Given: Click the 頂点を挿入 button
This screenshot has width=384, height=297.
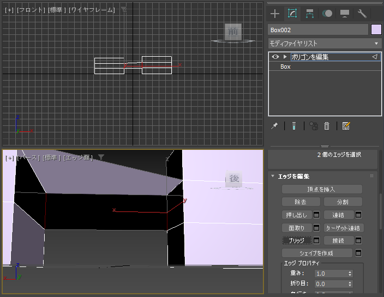Looking at the screenshot, I should point(322,189).
